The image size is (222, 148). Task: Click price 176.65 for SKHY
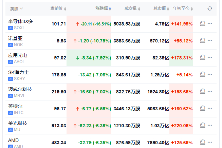(59, 75)
